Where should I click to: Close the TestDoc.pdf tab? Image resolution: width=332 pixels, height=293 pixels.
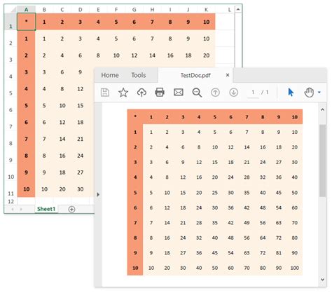coord(228,75)
